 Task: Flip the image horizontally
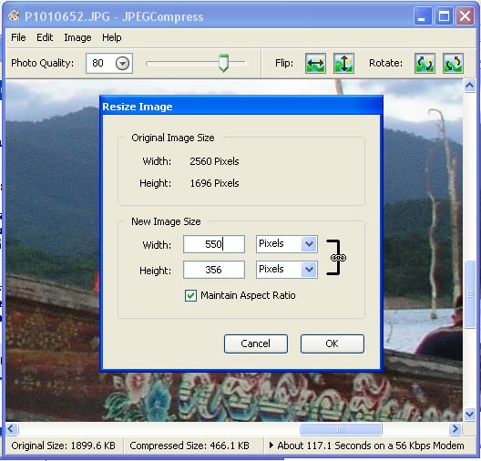pos(315,63)
